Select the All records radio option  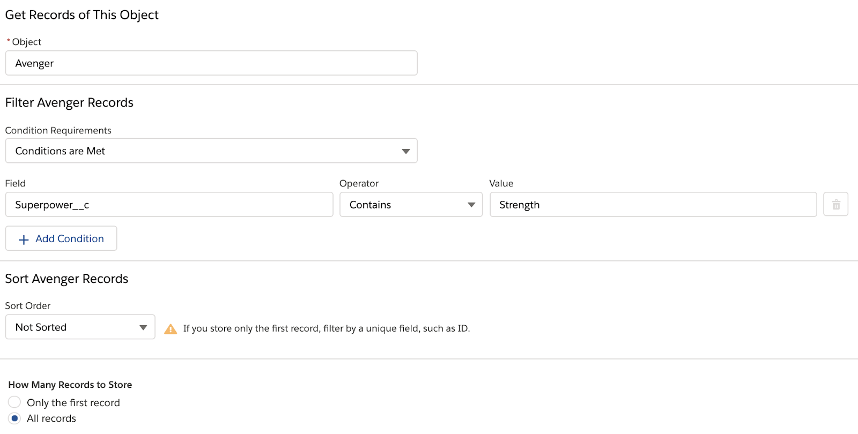14,418
